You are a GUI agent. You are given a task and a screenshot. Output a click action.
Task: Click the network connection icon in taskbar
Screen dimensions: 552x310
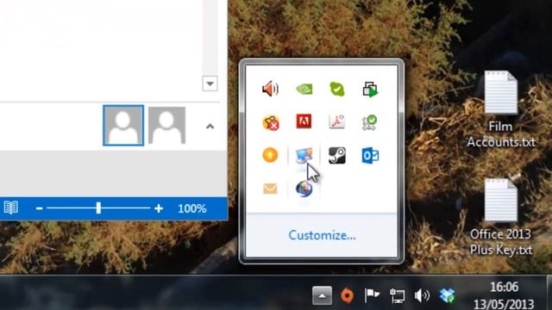[397, 295]
